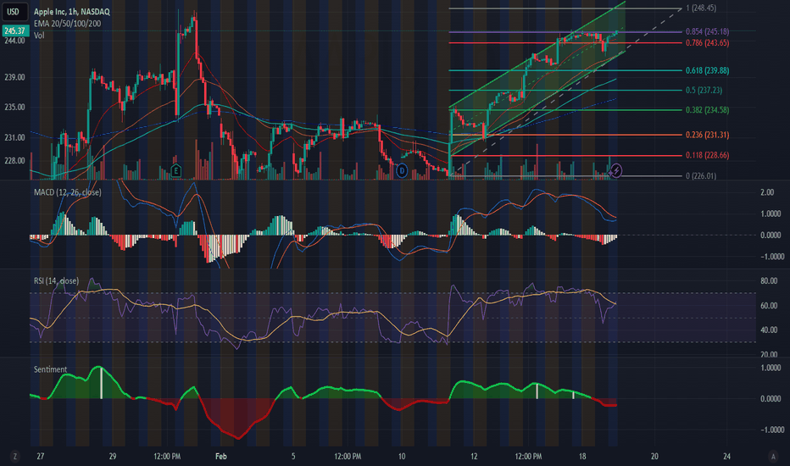Click MACD scale value 2.00
The image size is (790, 466).
pos(767,192)
